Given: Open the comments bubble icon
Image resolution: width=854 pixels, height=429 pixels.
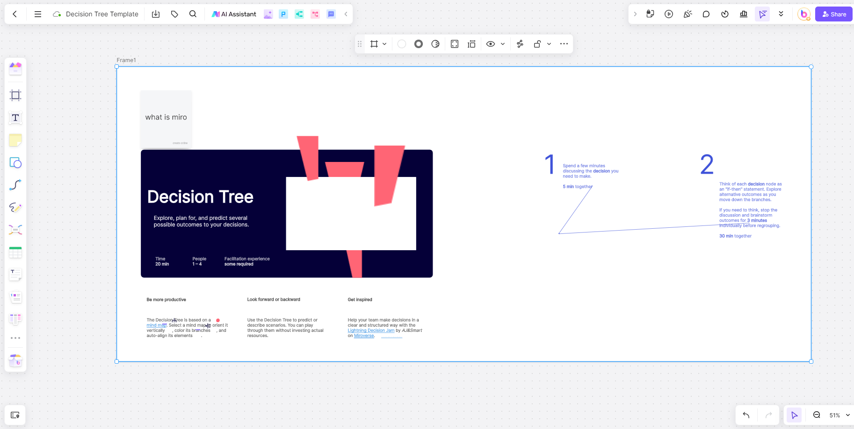Looking at the screenshot, I should click(706, 14).
